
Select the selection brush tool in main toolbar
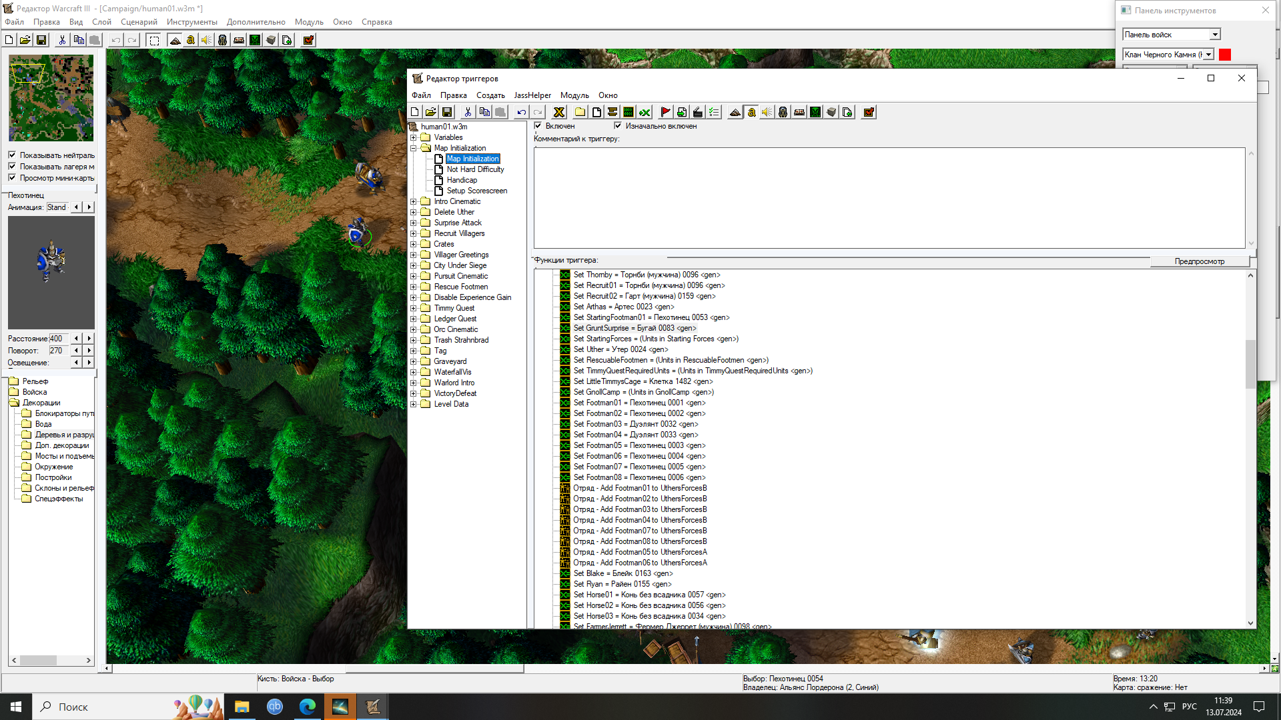[154, 40]
